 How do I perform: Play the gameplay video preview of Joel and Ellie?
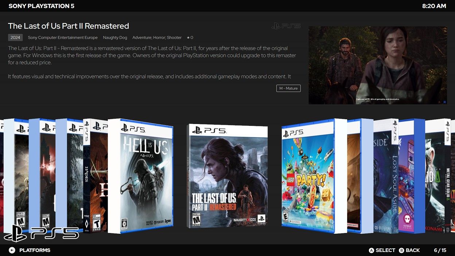(378, 65)
